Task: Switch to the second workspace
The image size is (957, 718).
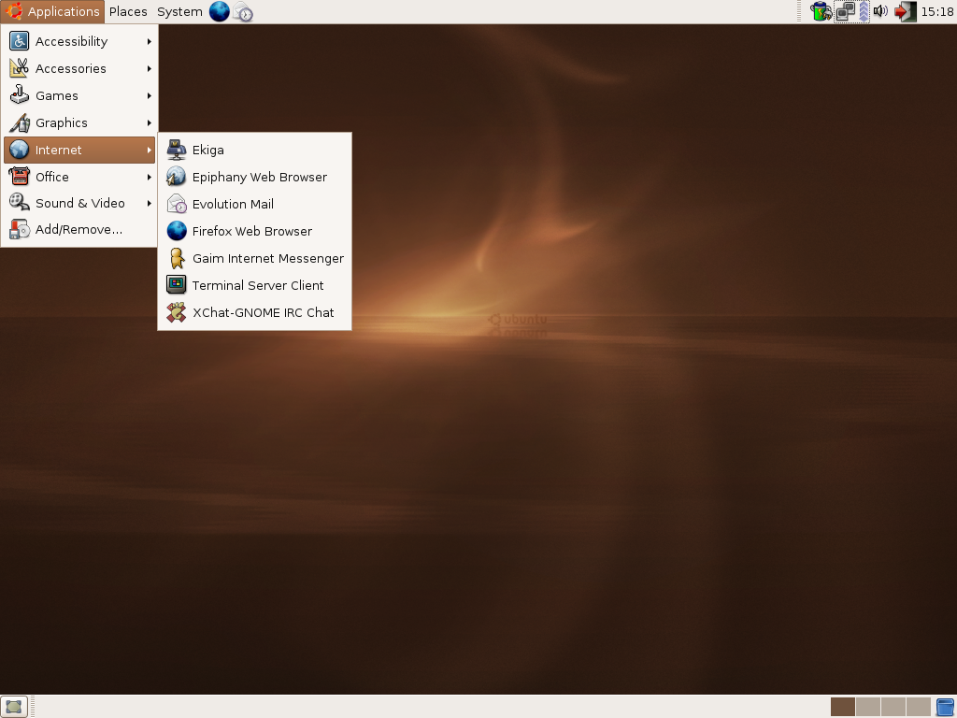Action: pyautogui.click(x=868, y=707)
